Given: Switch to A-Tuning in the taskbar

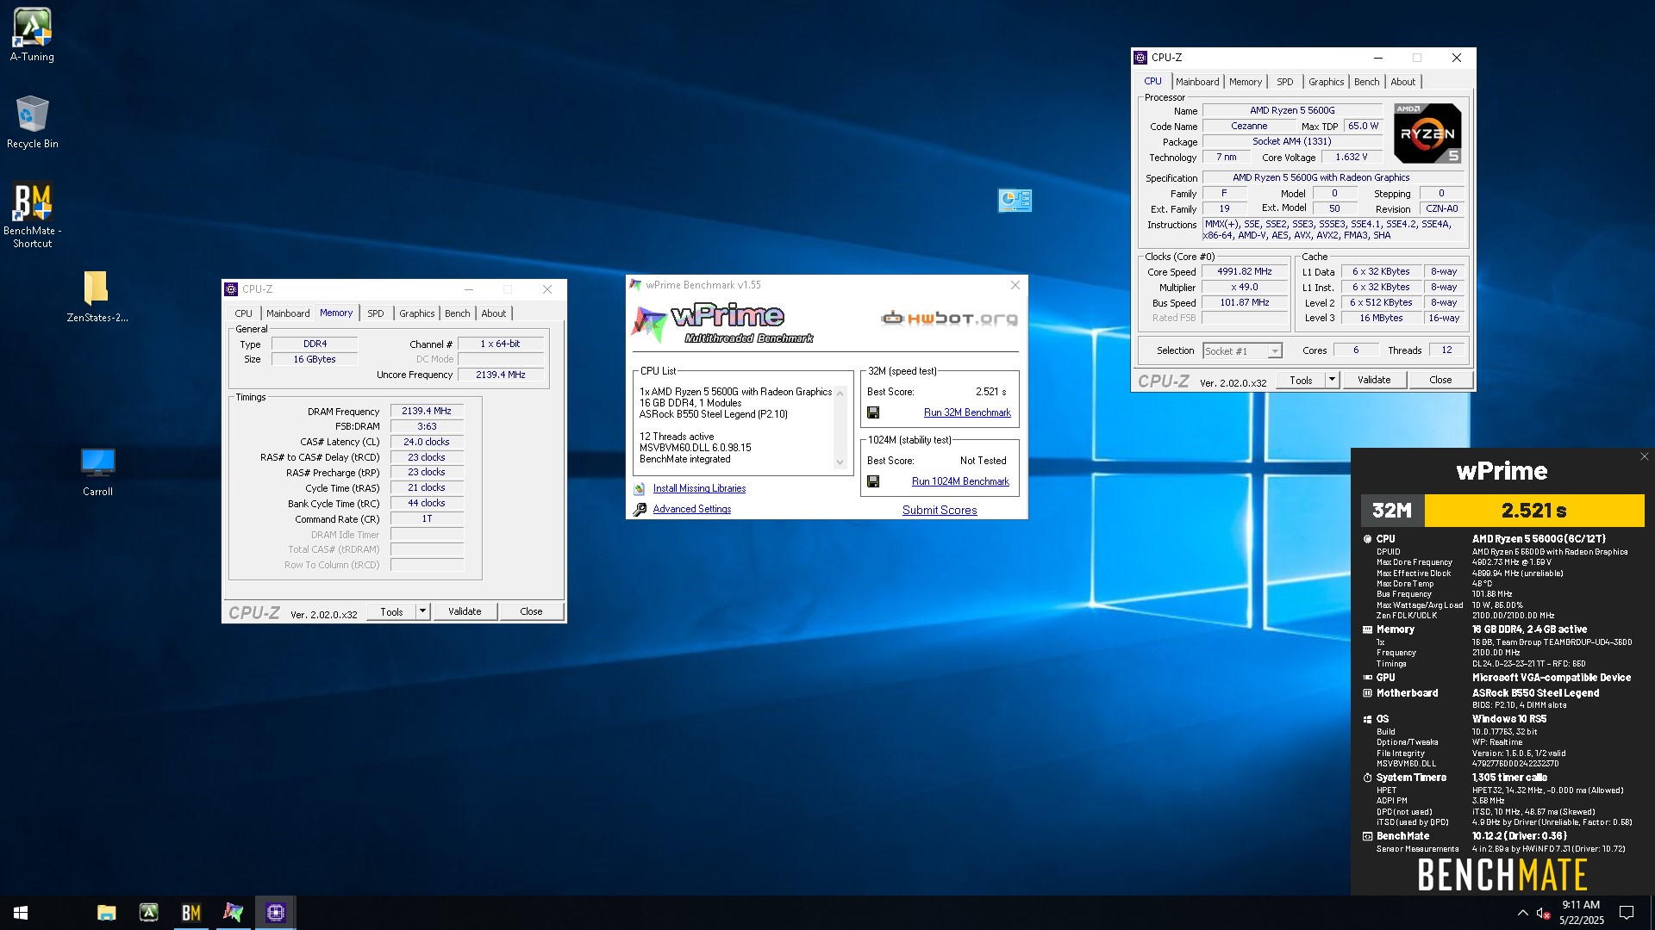Looking at the screenshot, I should [x=149, y=913].
